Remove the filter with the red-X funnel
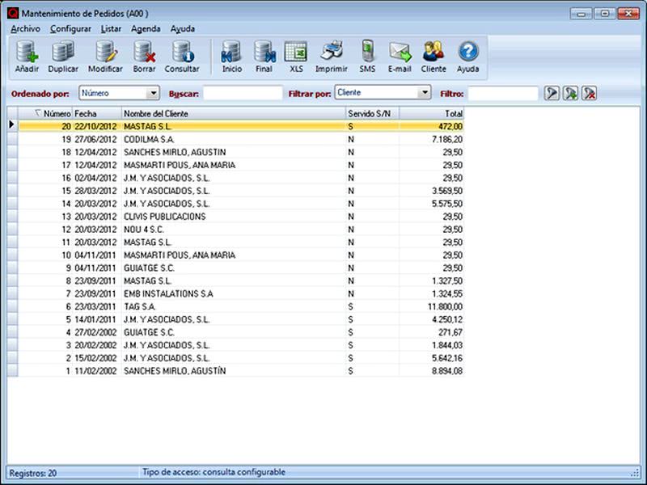The width and height of the screenshot is (647, 485). pos(590,93)
